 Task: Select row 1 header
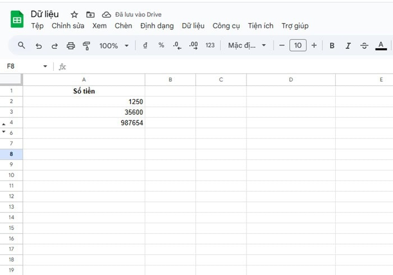coord(11,91)
